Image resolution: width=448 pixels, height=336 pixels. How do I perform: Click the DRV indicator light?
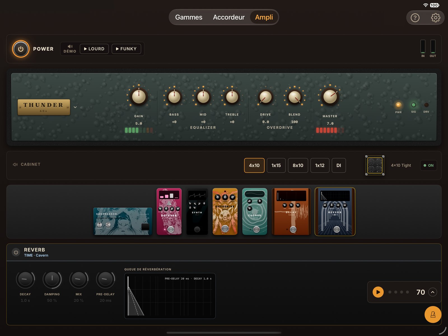[426, 105]
